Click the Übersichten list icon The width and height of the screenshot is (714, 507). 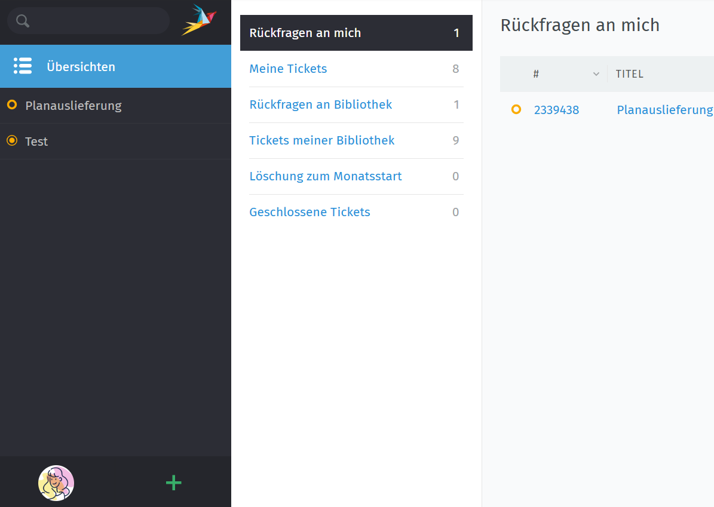pos(23,66)
